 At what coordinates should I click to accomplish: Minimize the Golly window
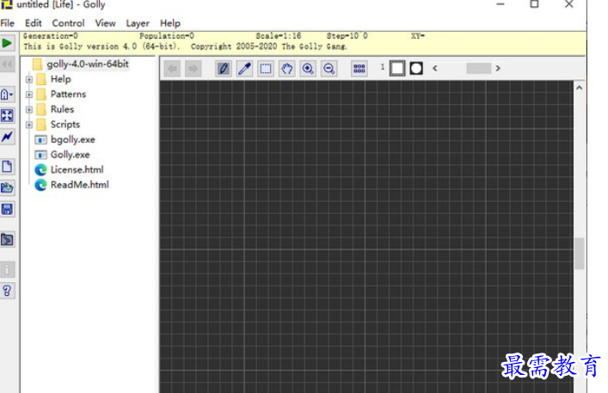click(x=501, y=4)
